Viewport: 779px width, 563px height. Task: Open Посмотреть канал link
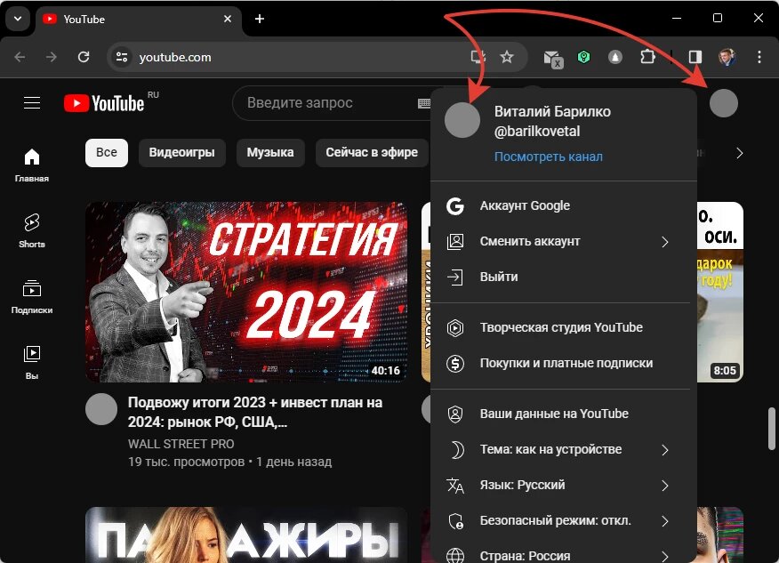point(549,157)
